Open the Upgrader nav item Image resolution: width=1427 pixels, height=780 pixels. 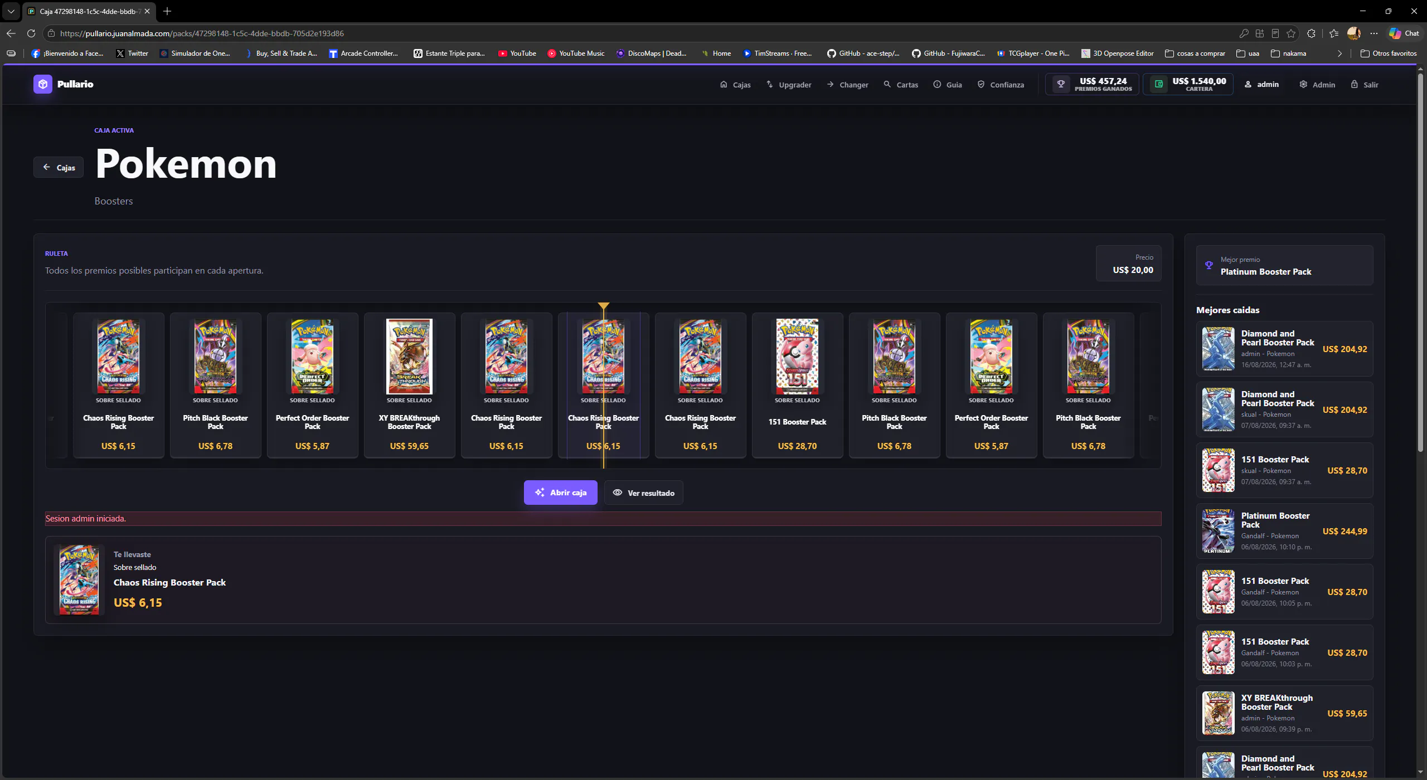(x=789, y=85)
